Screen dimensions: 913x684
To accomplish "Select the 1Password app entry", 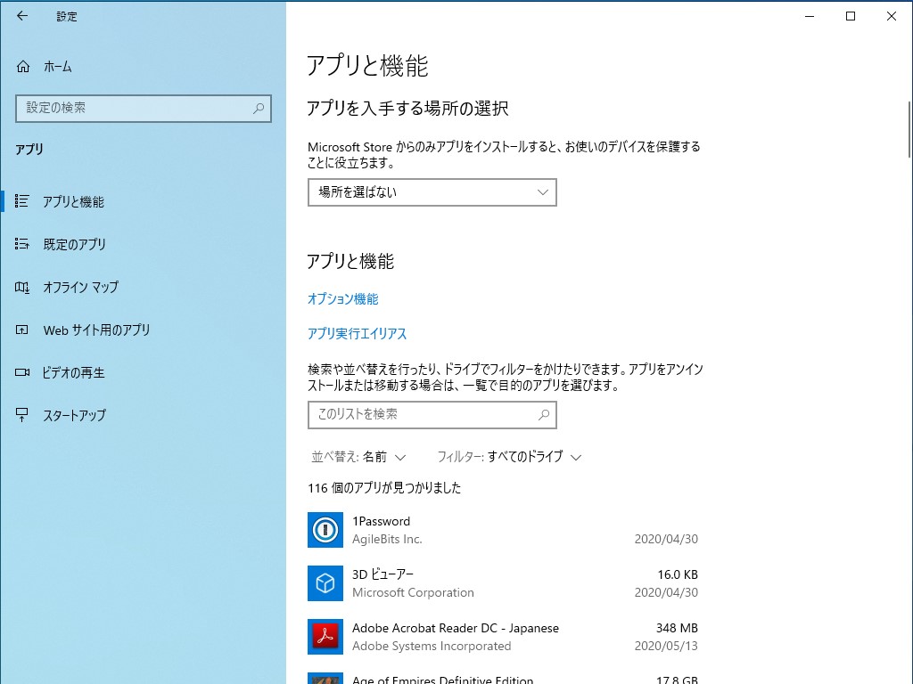I will [505, 530].
